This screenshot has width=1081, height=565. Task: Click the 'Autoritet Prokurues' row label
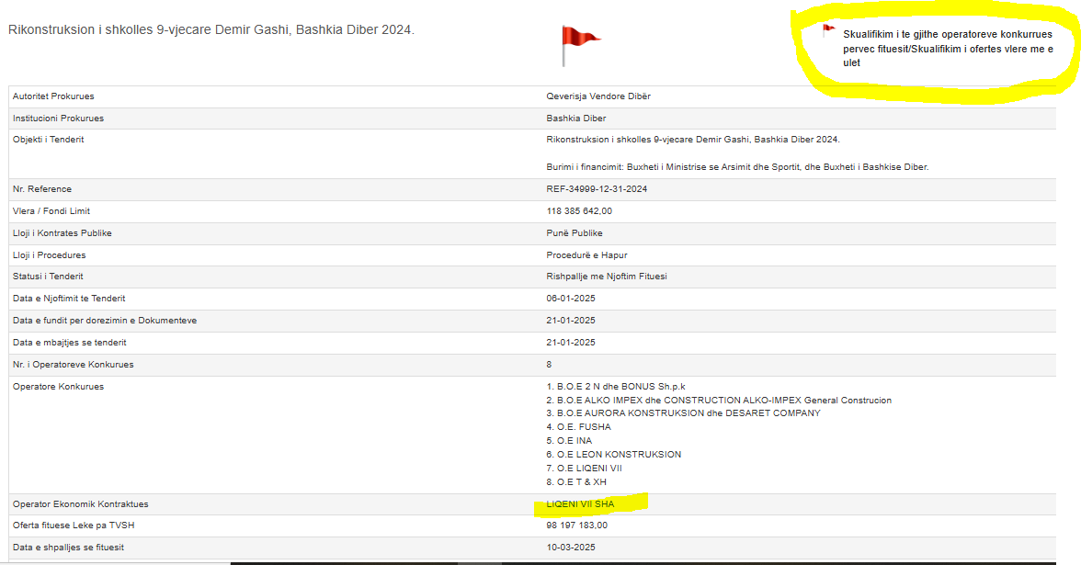coord(53,96)
